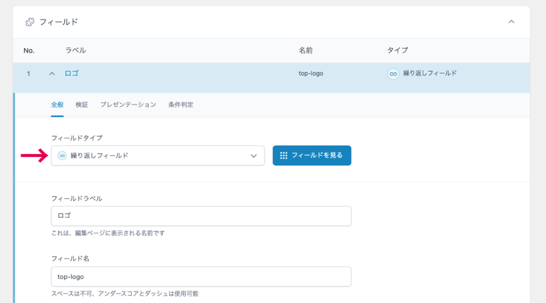
Task: Click the row number 1 in the No. column
Action: (28, 73)
